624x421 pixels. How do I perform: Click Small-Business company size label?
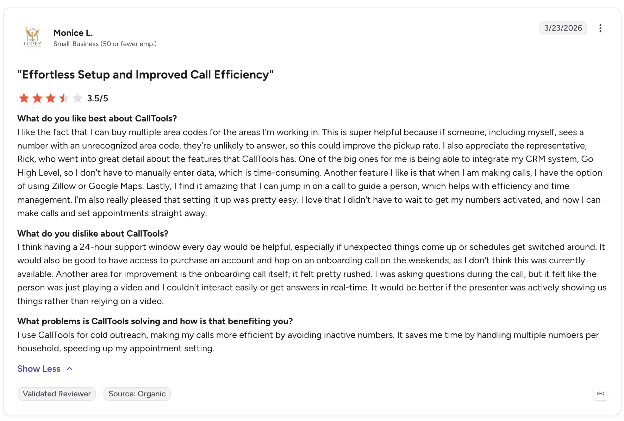[105, 44]
